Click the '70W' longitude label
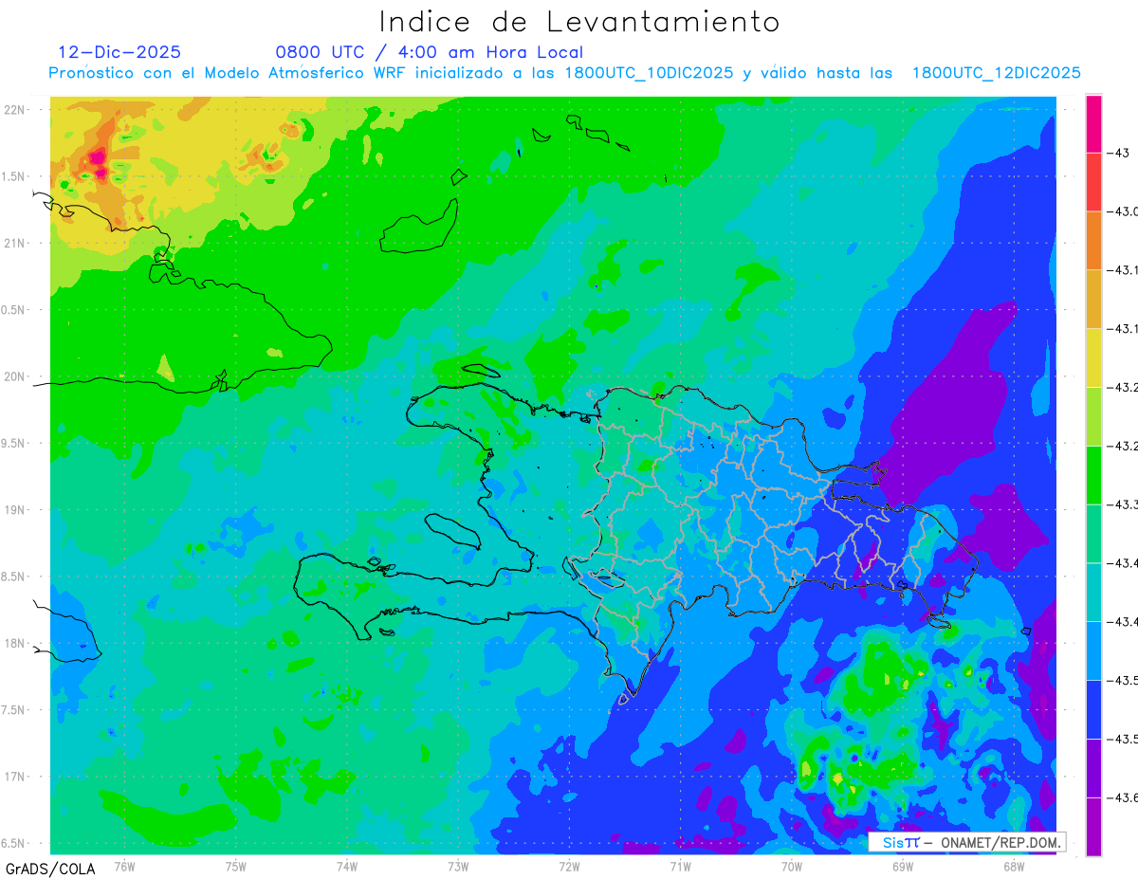The image size is (1138, 879). click(x=792, y=866)
